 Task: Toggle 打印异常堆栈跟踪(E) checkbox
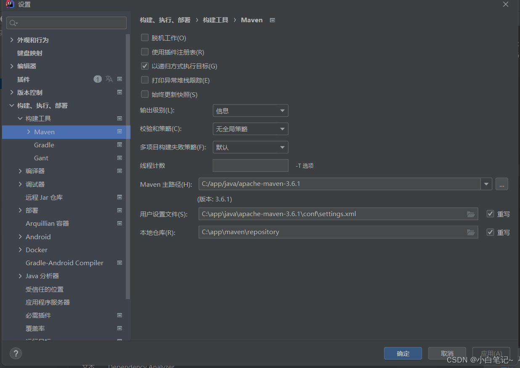pos(145,80)
